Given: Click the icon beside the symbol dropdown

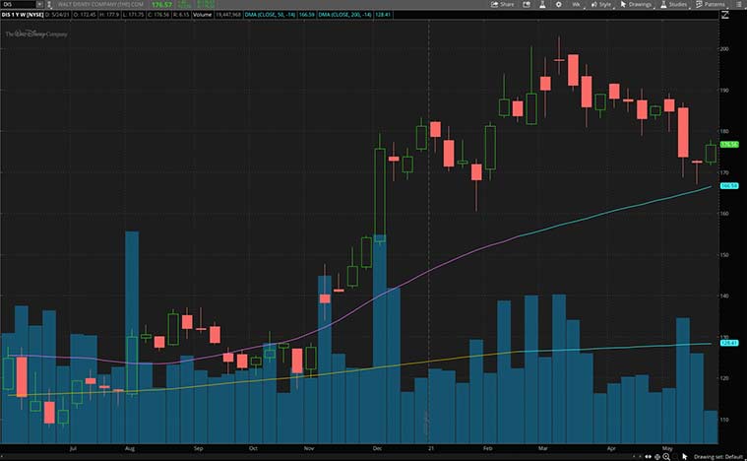Looking at the screenshot, I should click(x=49, y=4).
